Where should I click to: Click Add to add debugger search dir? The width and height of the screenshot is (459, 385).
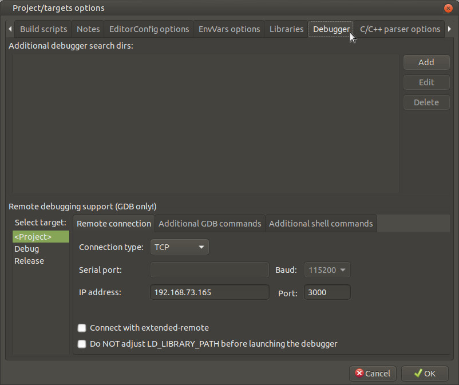426,62
